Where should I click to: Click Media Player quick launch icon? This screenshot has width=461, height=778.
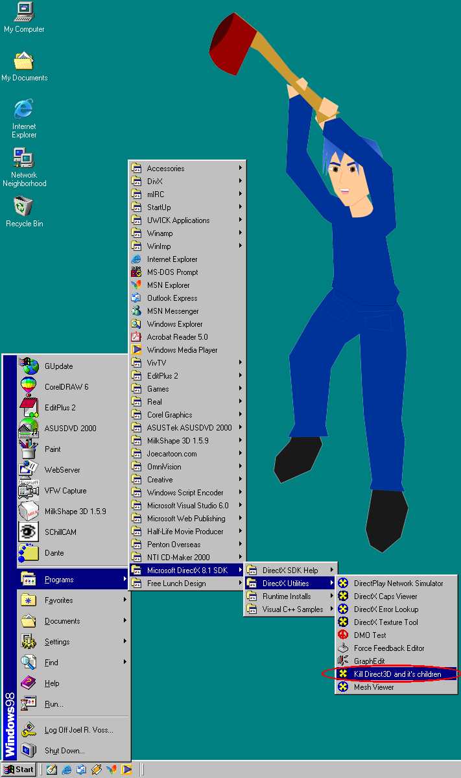127,770
